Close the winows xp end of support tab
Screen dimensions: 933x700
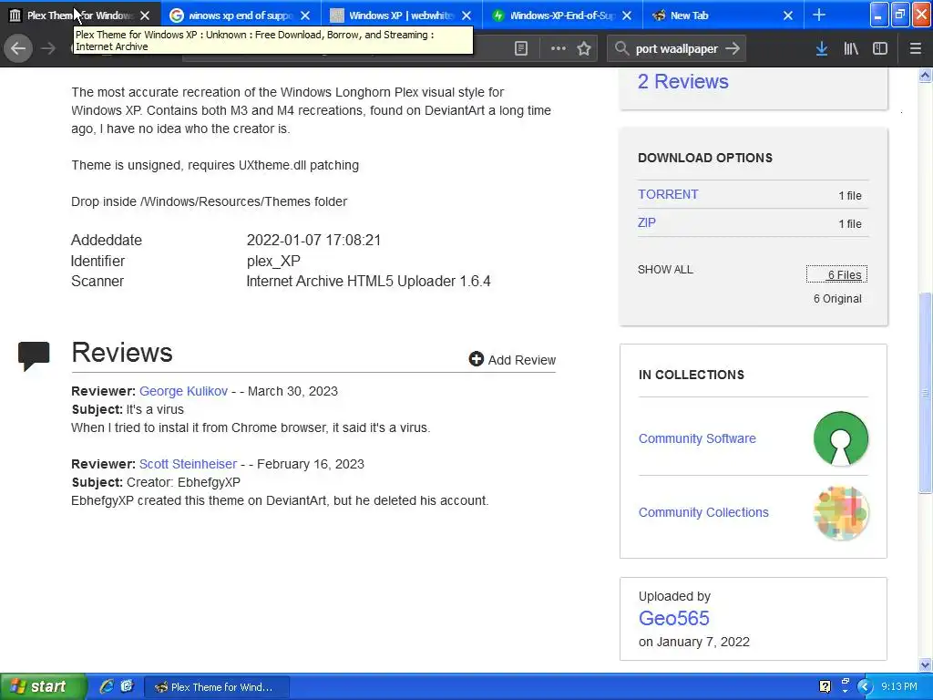tap(305, 15)
